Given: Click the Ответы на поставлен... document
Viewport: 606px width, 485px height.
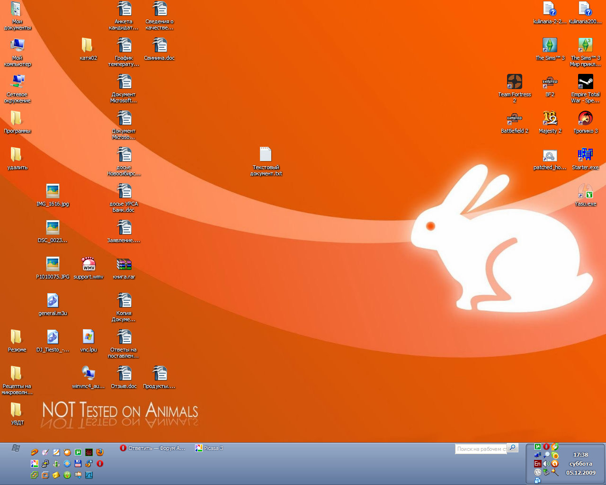Looking at the screenshot, I should 124,343.
